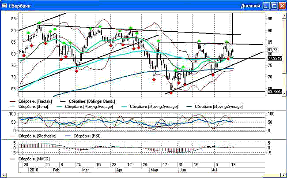Image resolution: width=287 pixels, height=178 pixels.
Task: Click the chart window icon beside Сбербанк title
Action: pos(4,6)
